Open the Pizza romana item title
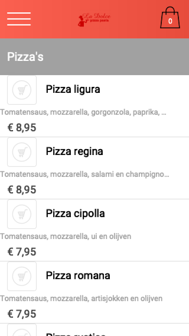This screenshot has width=189, height=336. (x=78, y=276)
